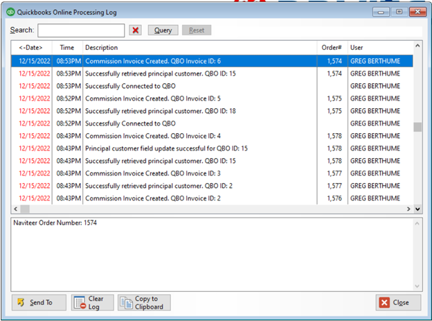Minimize the Quickbooks Online Processing Log window

tap(381, 12)
